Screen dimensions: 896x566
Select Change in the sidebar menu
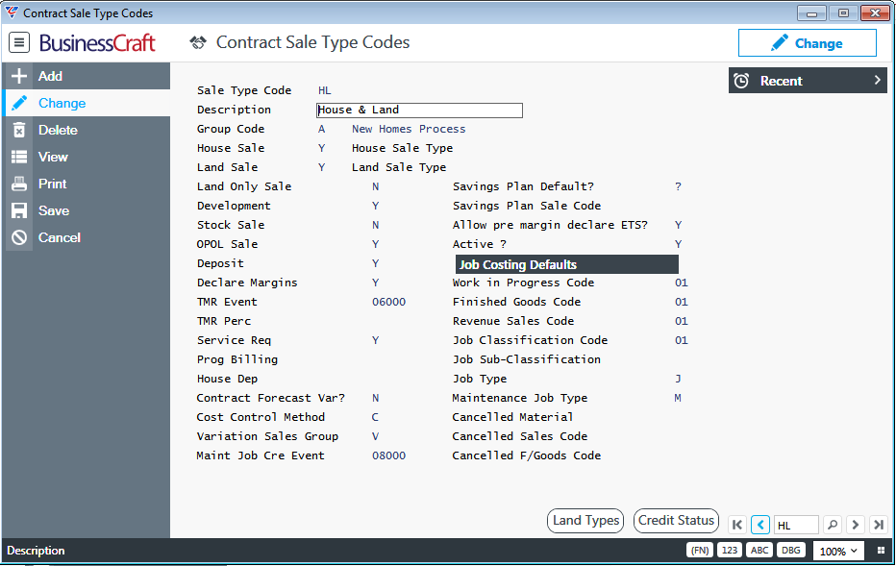coord(87,103)
